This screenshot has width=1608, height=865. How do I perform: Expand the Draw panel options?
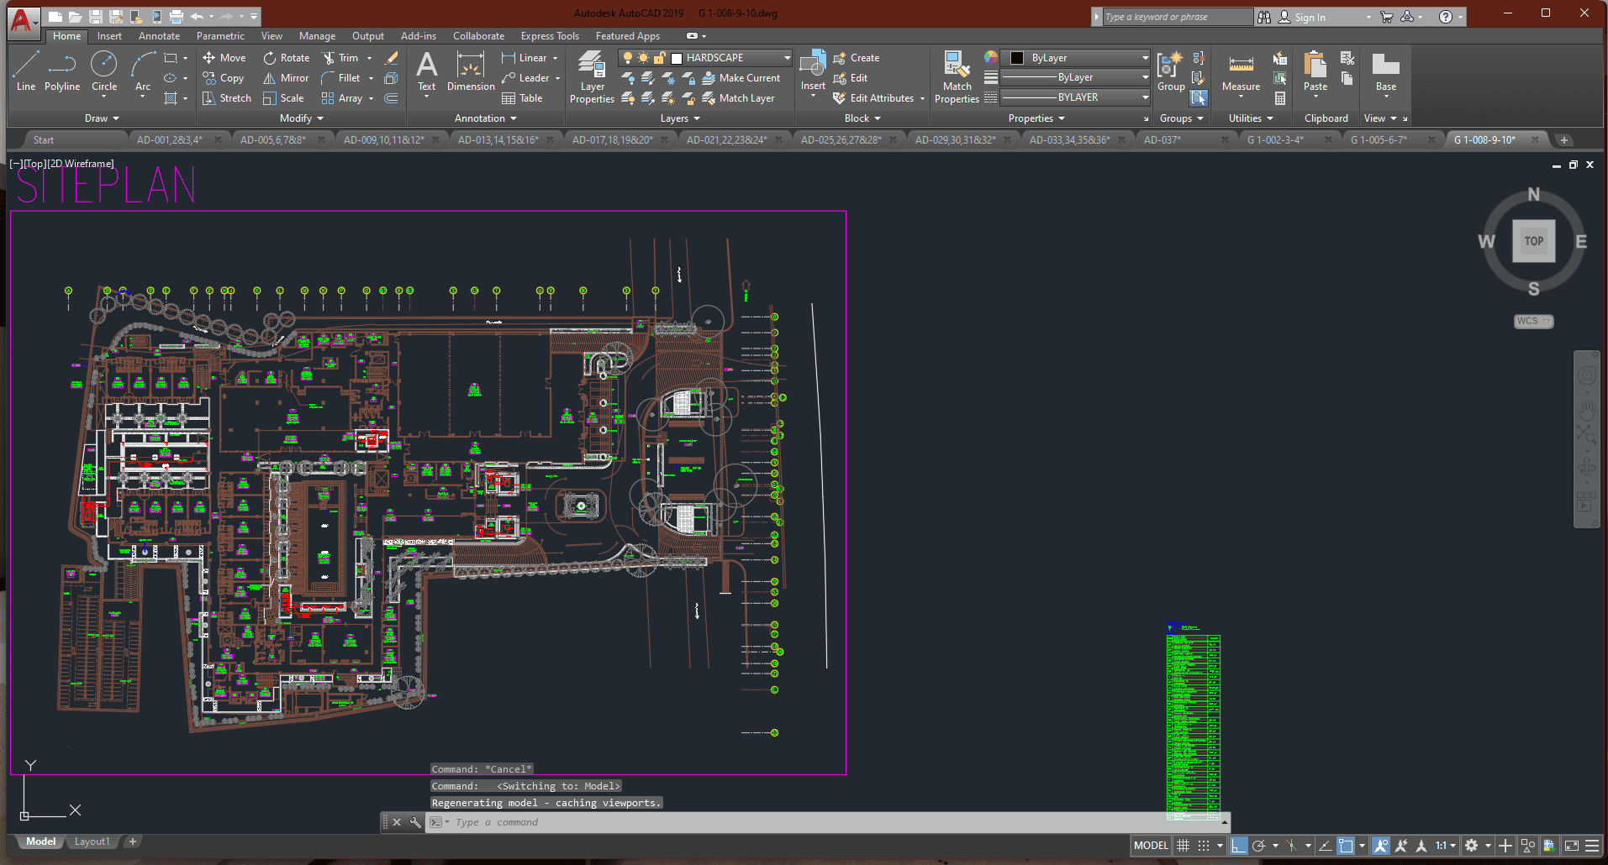point(103,118)
